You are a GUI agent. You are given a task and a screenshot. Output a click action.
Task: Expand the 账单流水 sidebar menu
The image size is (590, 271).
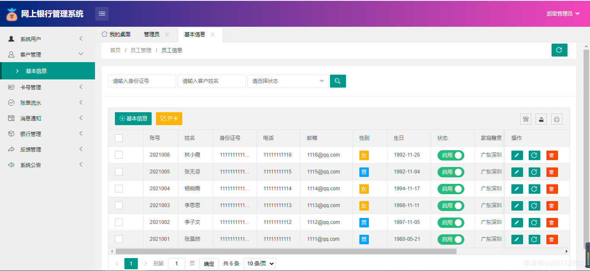[x=48, y=103]
